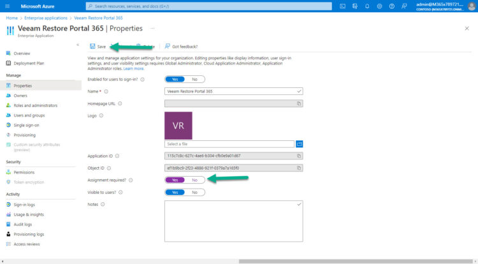Click the Save toolbar button
478x264 pixels.
(98, 47)
